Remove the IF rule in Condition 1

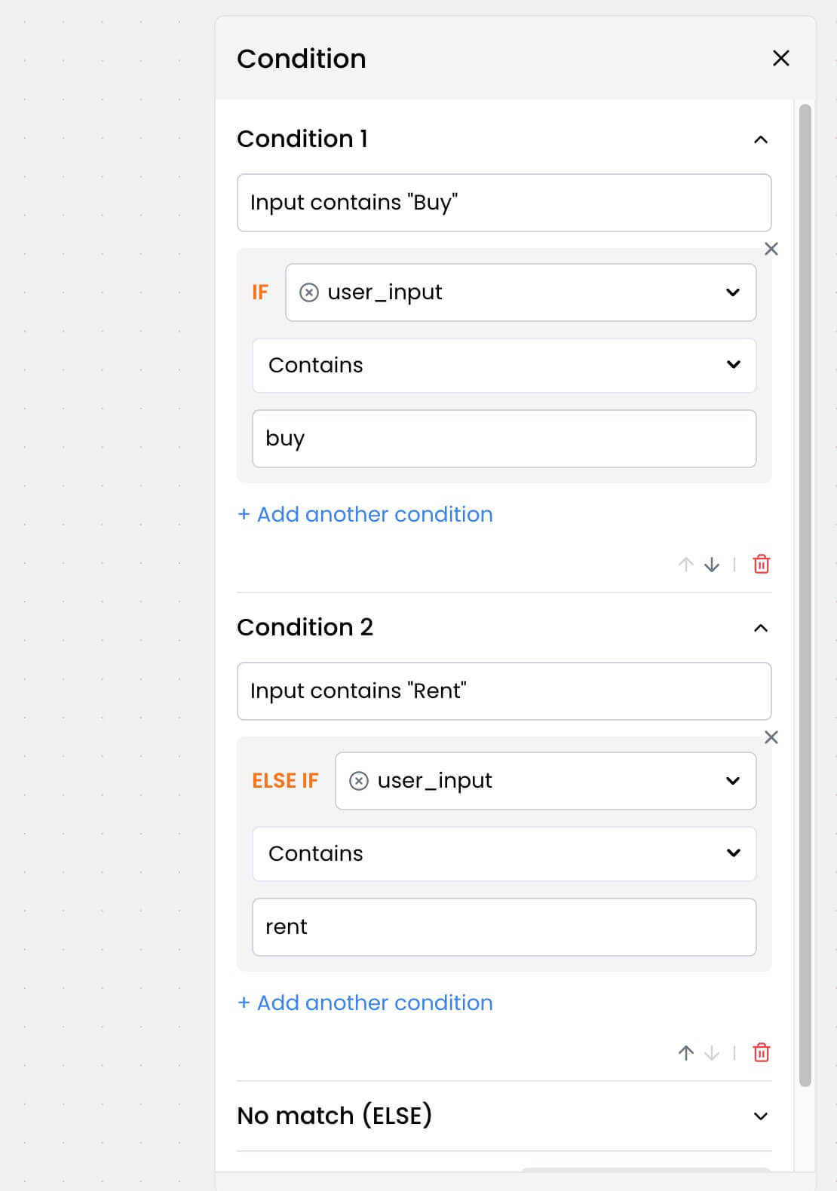point(771,249)
